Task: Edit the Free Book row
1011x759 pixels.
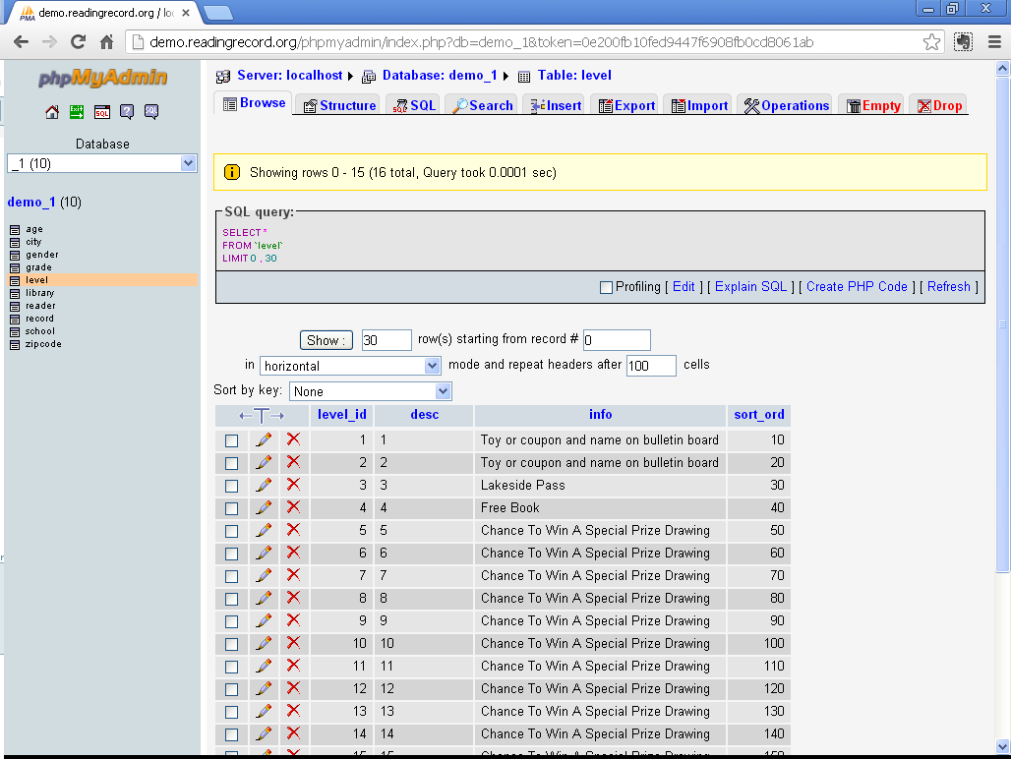Action: click(x=264, y=507)
